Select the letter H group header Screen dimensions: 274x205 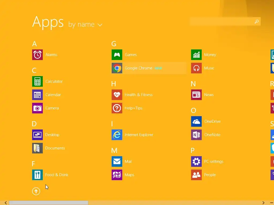[113, 84]
